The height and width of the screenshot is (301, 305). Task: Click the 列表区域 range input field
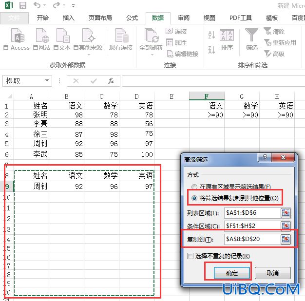coord(252,213)
